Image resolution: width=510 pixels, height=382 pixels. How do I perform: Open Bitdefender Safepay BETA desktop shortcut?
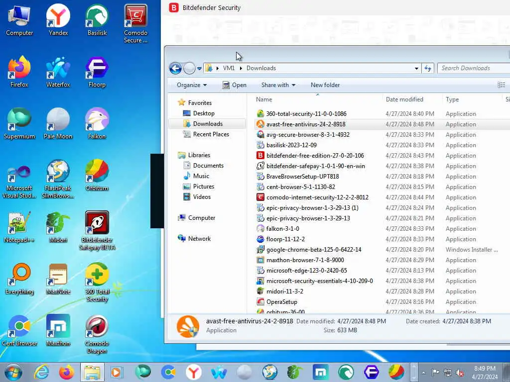[x=97, y=231]
